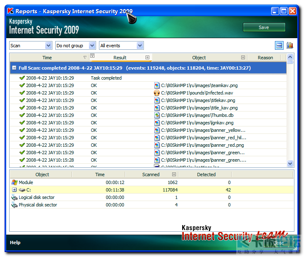Select the path ending in Thumbs.db
This screenshot has height=257, width=304.
(x=197, y=115)
